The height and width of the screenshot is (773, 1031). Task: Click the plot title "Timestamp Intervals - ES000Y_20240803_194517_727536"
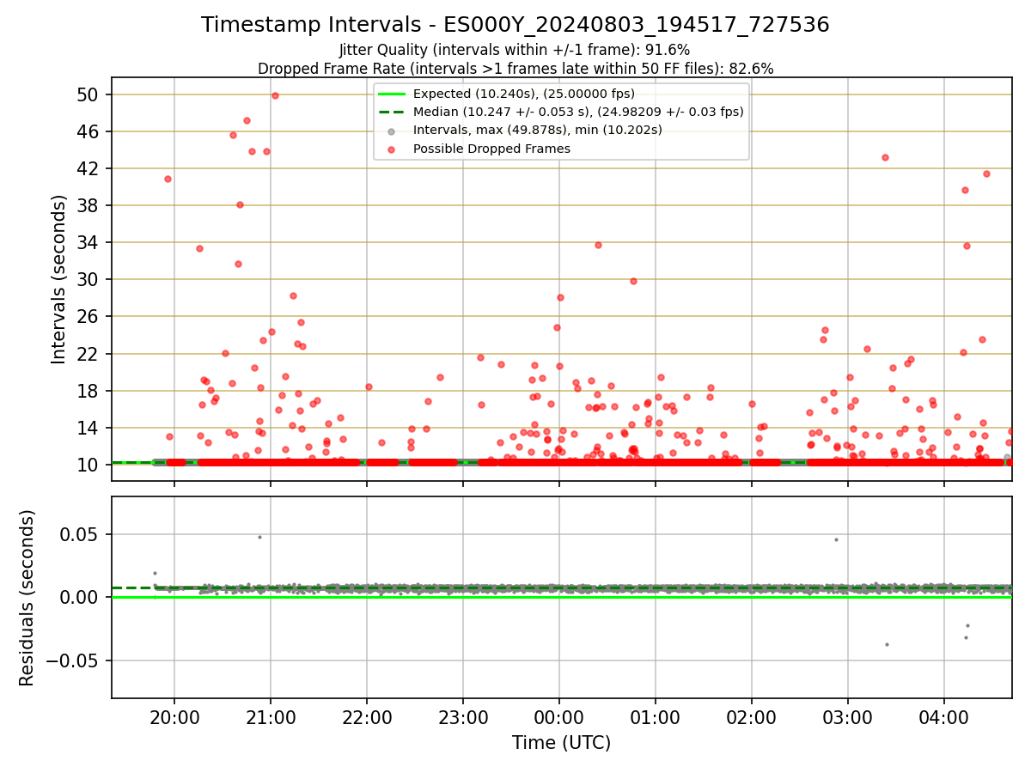tap(515, 25)
